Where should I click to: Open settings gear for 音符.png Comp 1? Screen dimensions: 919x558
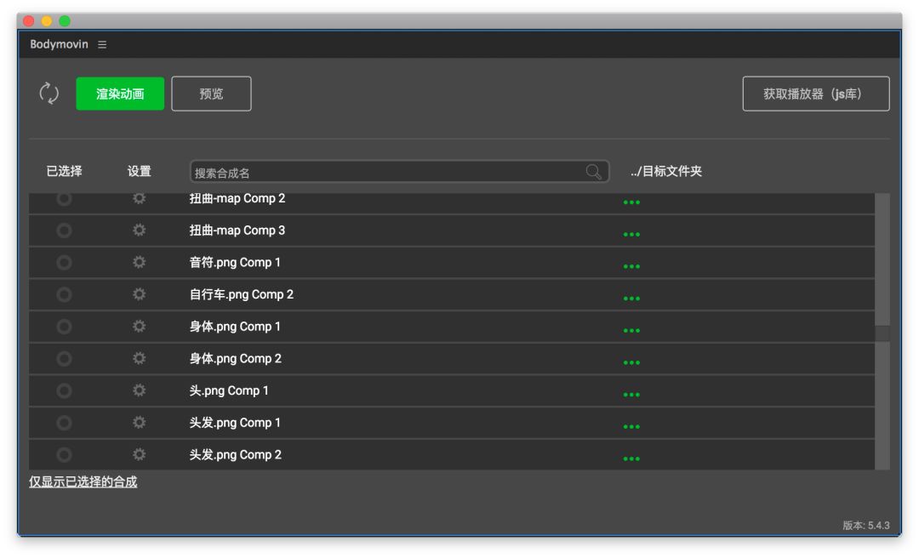[x=139, y=262]
